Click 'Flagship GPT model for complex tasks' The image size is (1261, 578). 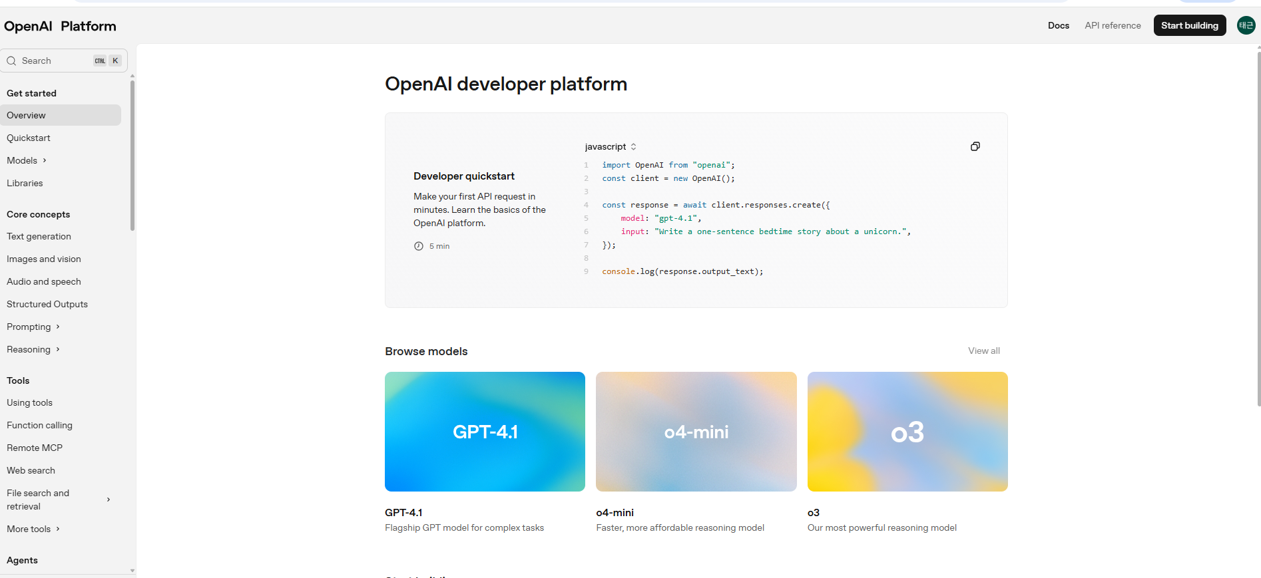coord(464,527)
